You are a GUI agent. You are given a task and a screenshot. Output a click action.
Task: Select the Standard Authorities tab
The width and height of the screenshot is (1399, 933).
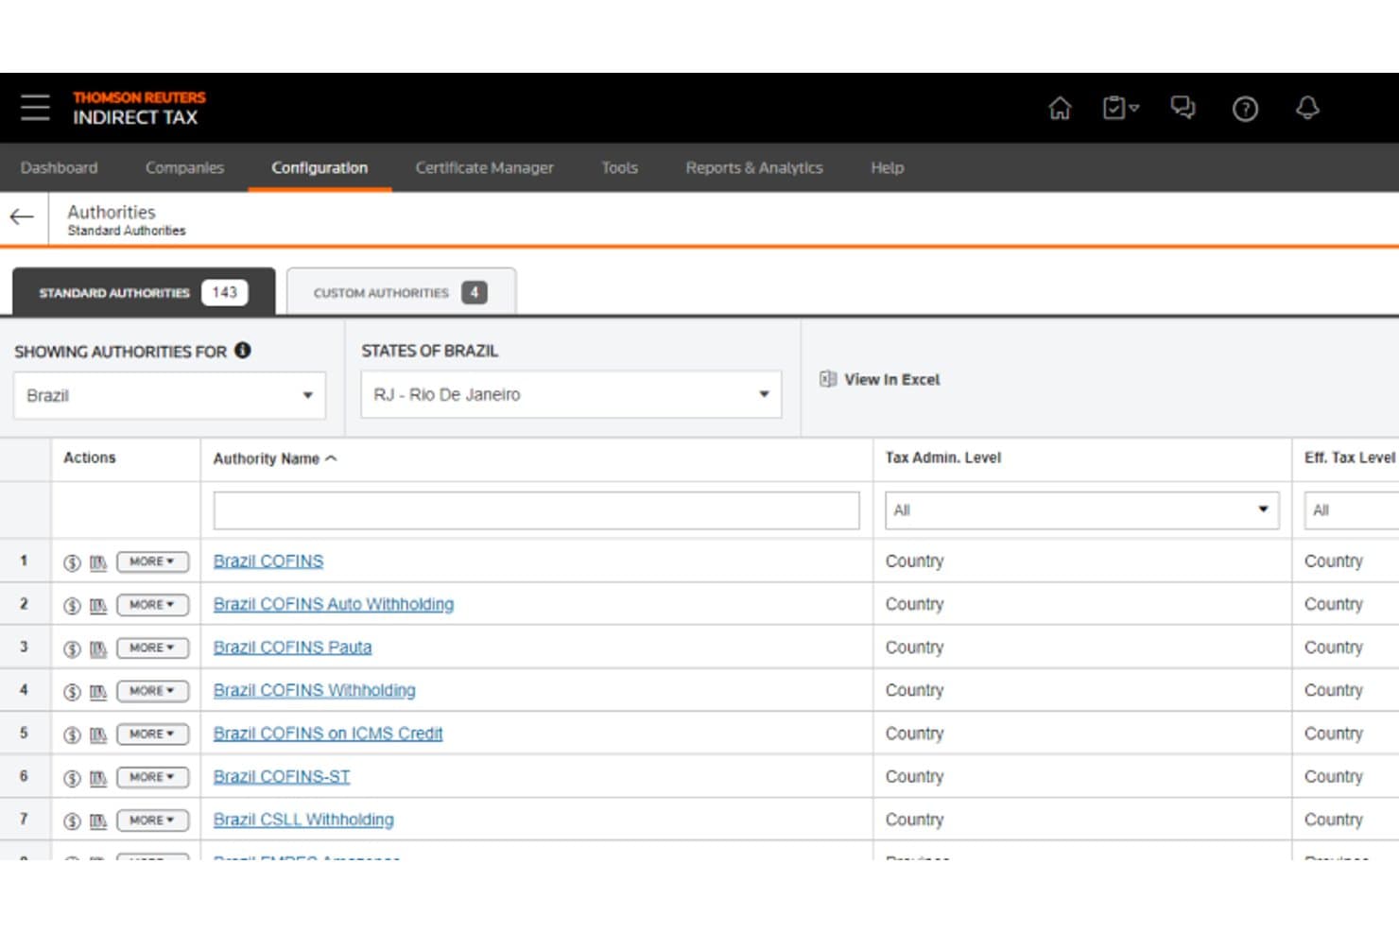(144, 292)
